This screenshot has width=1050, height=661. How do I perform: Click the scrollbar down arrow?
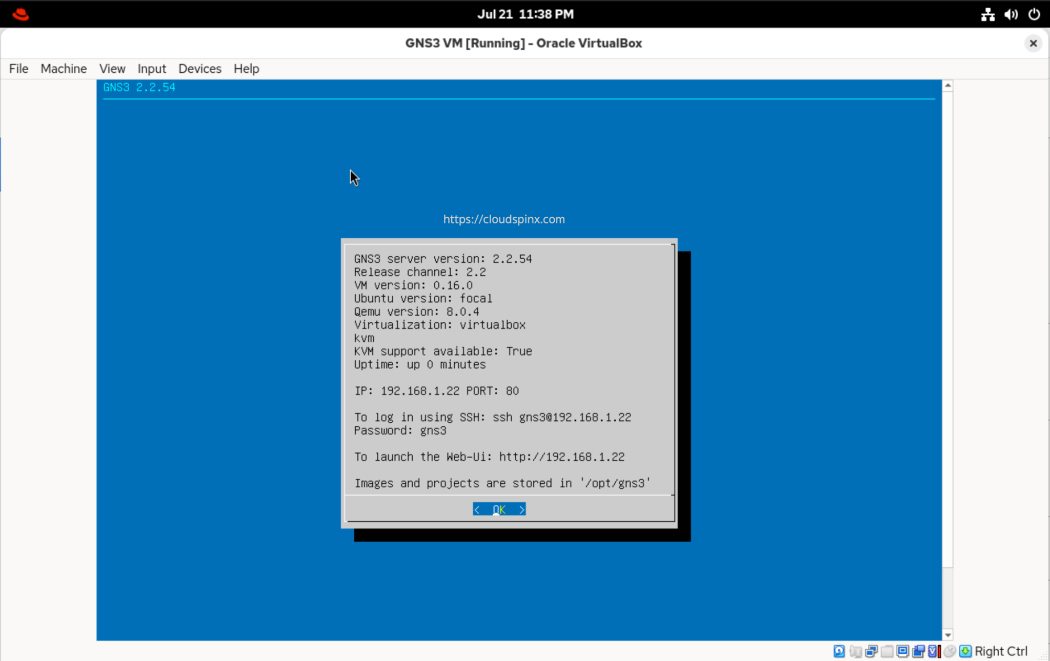pyautogui.click(x=948, y=634)
